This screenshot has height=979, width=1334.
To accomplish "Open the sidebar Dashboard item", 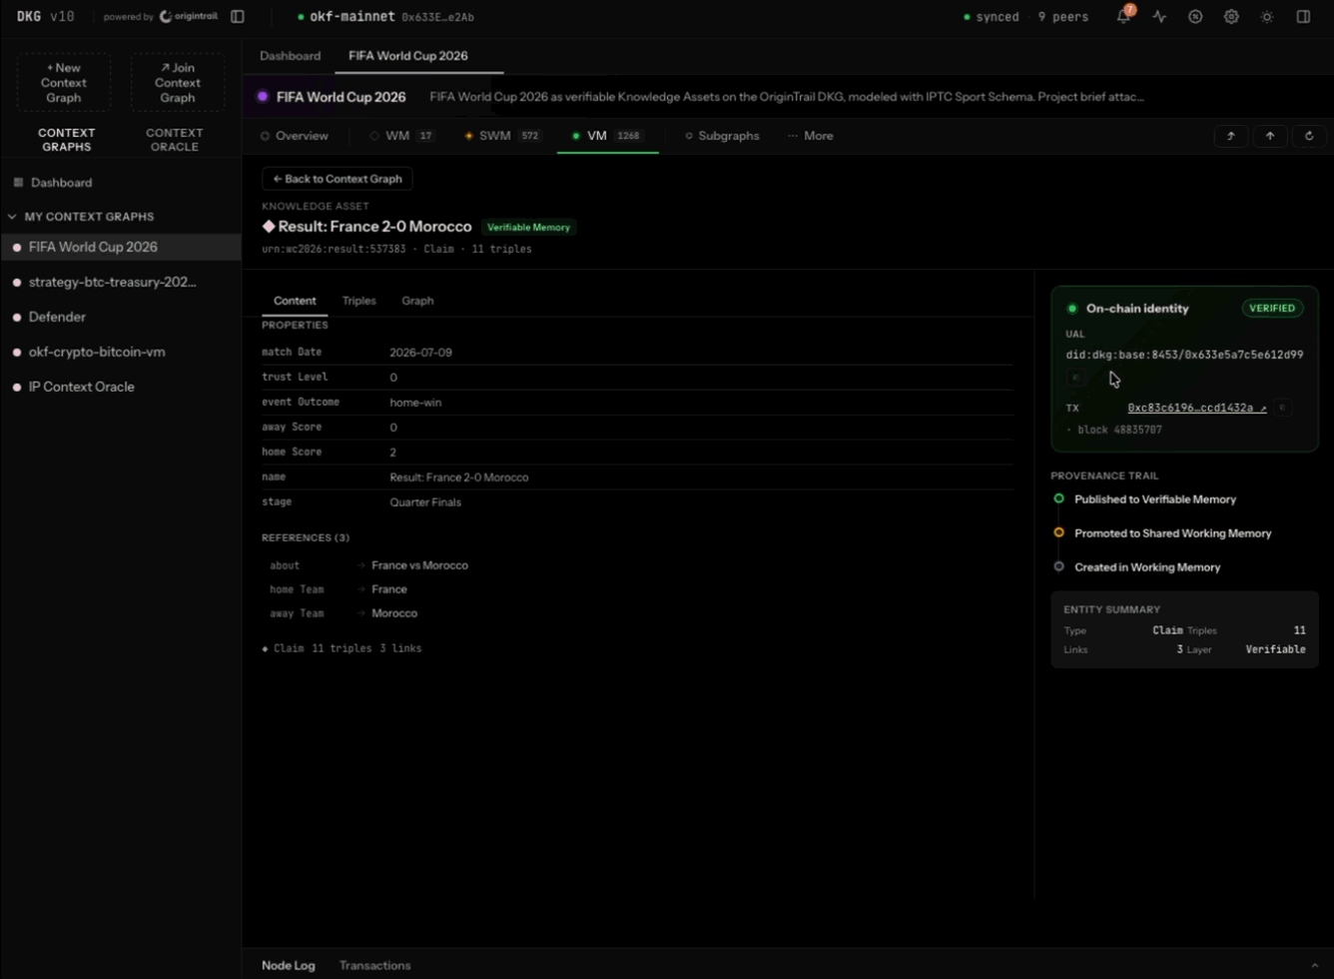I will coord(62,183).
